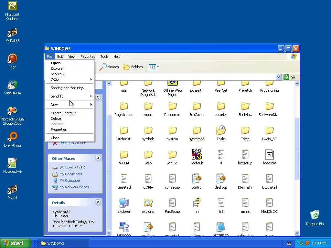Collapse the Other Places panel
The height and width of the screenshot is (248, 331).
98,158
